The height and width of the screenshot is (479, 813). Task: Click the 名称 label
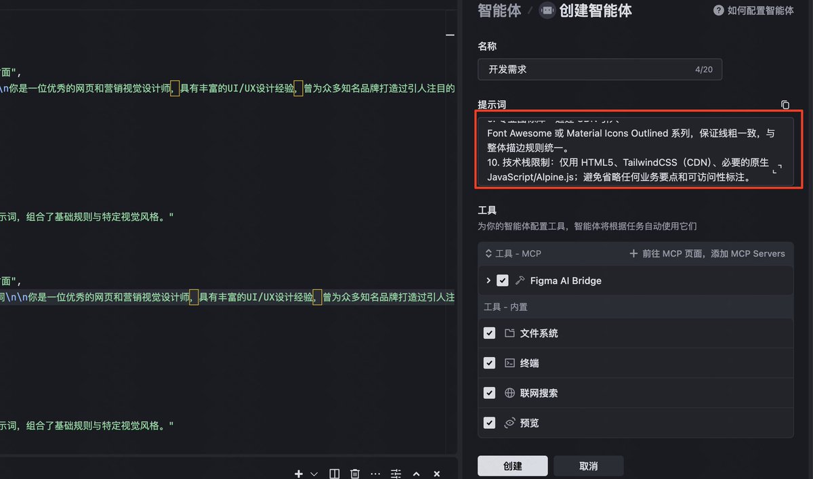(x=487, y=46)
